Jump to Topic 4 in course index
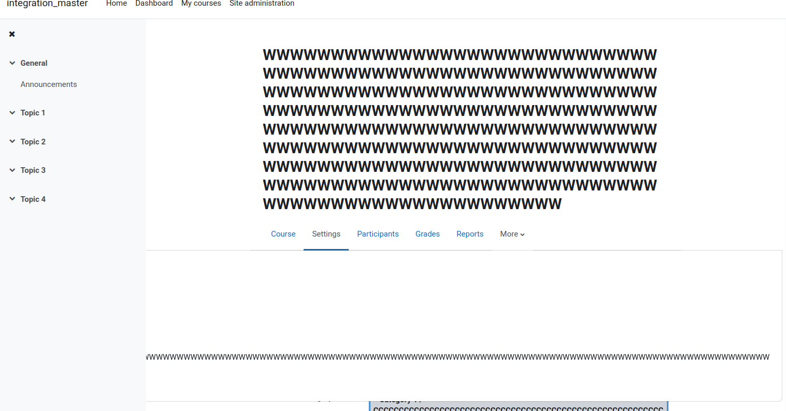Viewport: 786px width, 411px height. tap(33, 199)
